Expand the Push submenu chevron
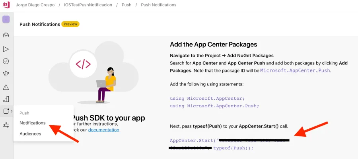 click(12, 111)
